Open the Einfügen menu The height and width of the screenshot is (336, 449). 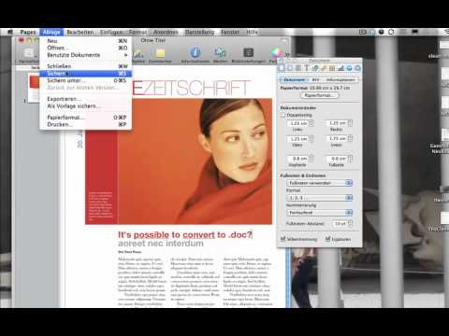(111, 32)
